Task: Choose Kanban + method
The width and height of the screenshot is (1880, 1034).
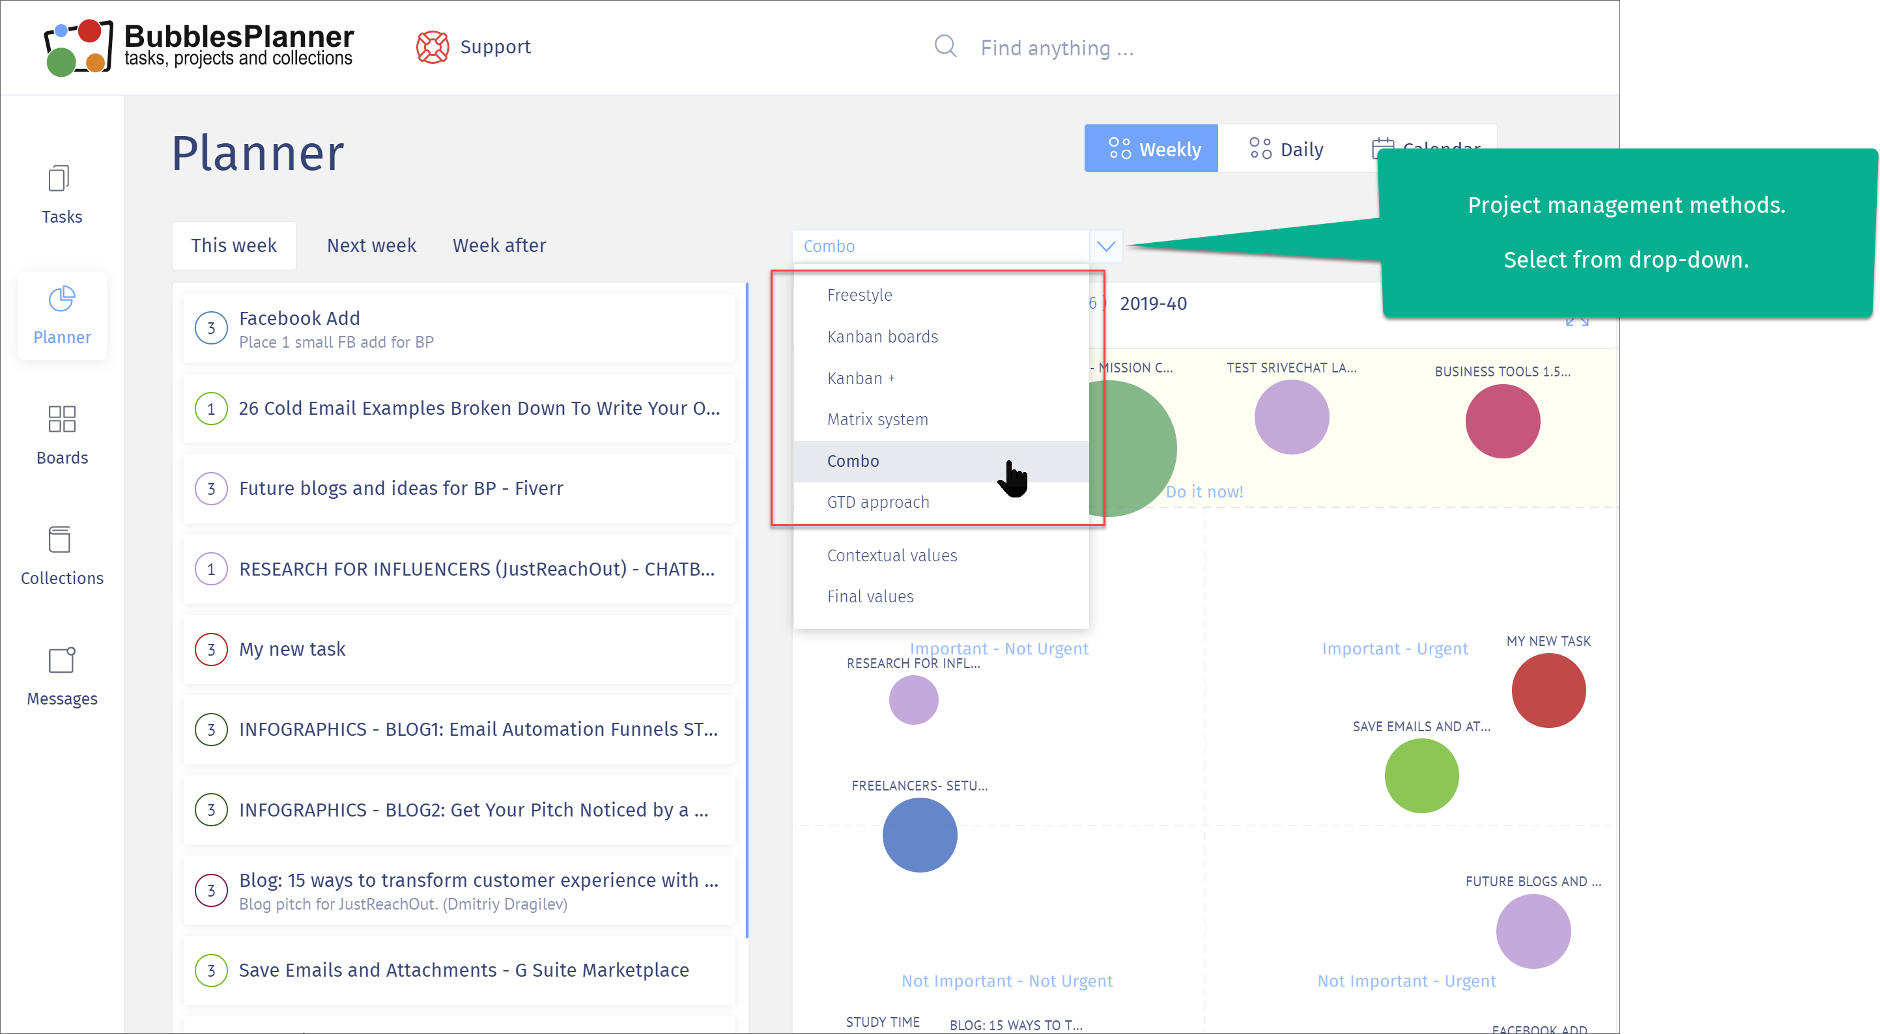Action: [941, 378]
